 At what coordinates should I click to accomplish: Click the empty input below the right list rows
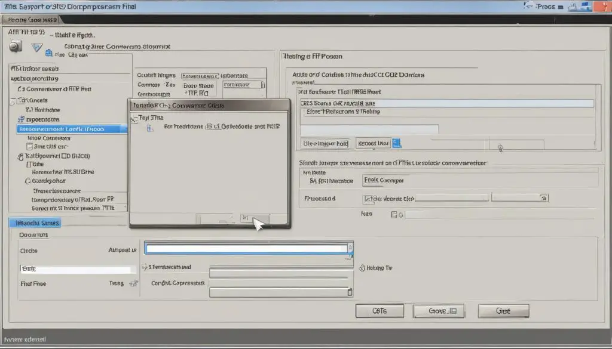[x=369, y=129]
